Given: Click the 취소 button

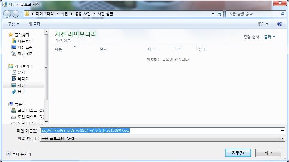Looking at the screenshot, I should [x=268, y=153].
